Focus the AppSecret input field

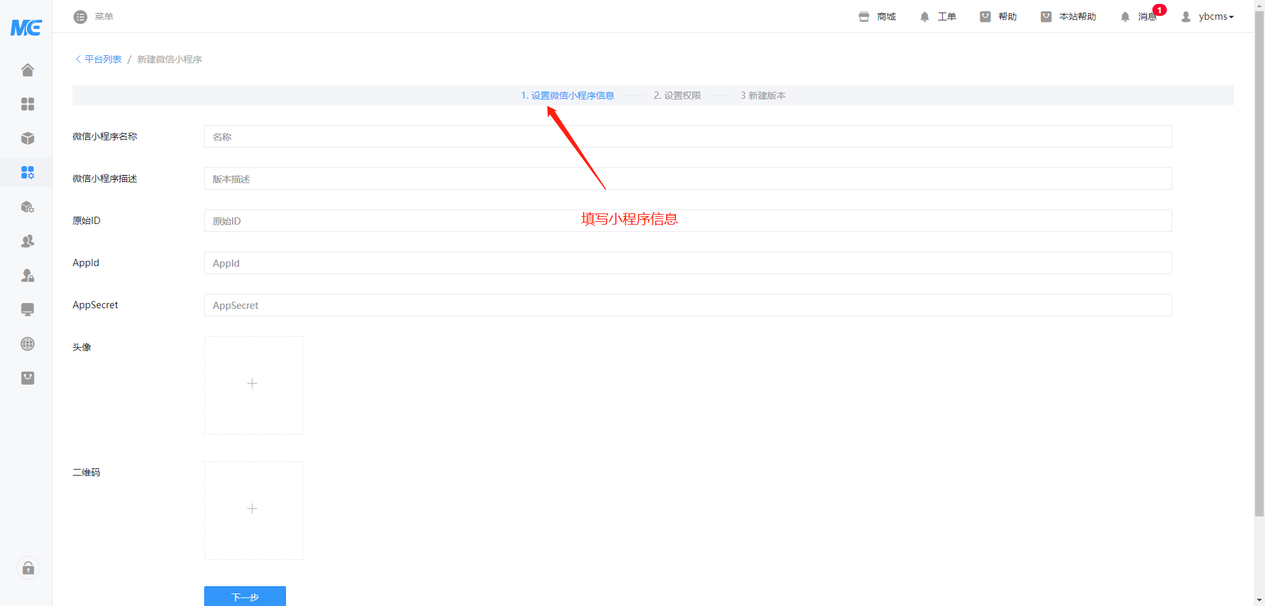coord(688,305)
